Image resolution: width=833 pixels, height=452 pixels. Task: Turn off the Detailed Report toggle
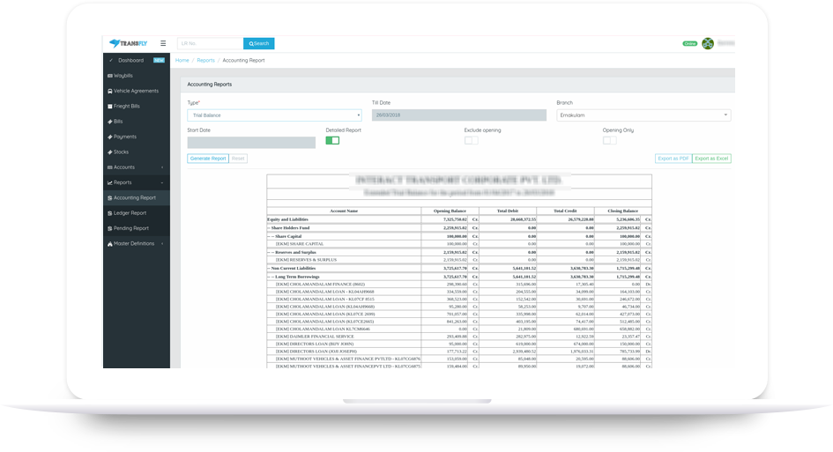click(332, 140)
